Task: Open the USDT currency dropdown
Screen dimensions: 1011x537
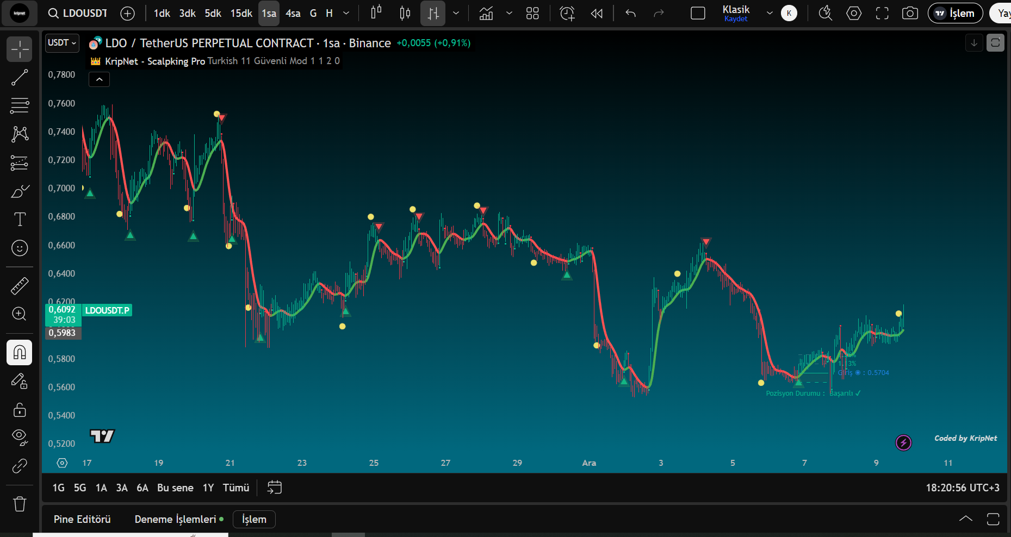Action: pyautogui.click(x=62, y=42)
